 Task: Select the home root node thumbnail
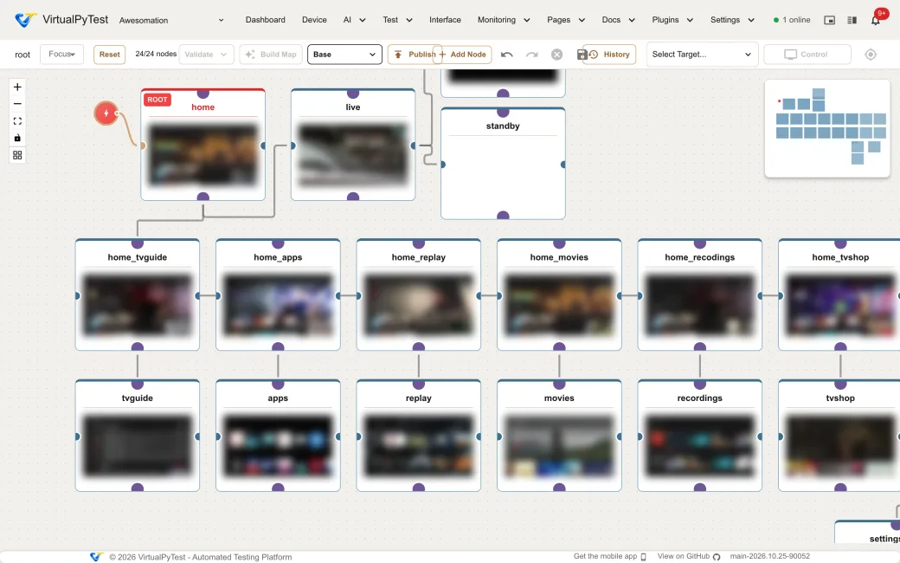[202, 155]
